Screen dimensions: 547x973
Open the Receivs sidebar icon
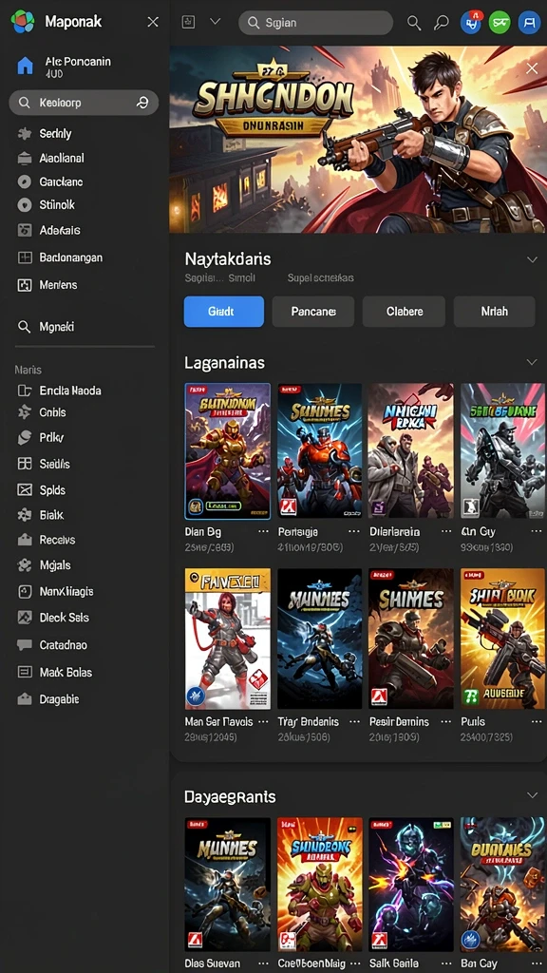[24, 540]
